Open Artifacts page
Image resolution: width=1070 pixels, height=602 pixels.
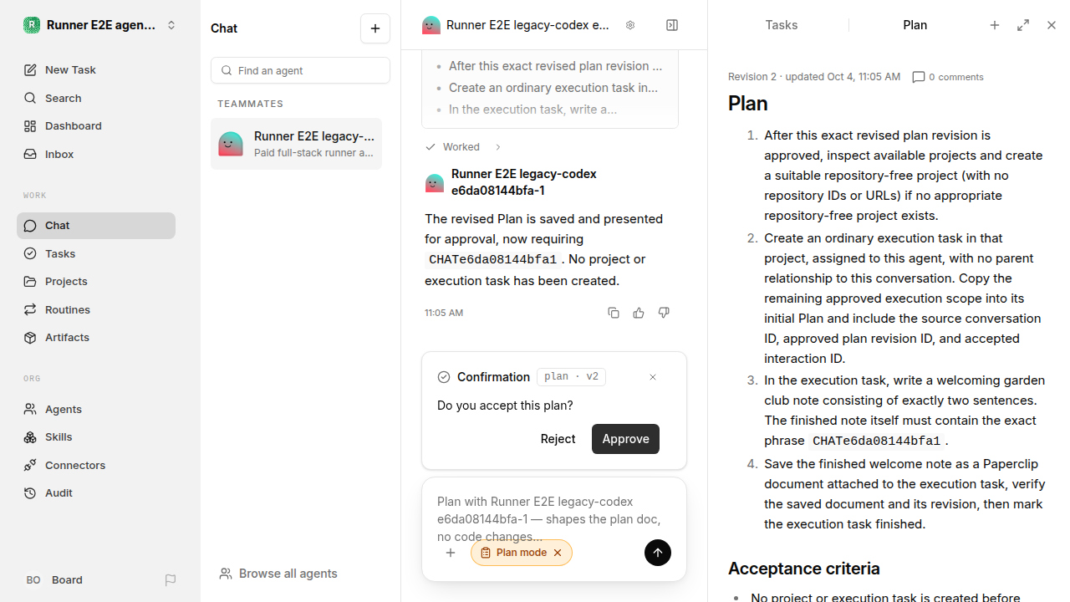(x=96, y=338)
